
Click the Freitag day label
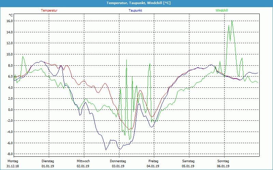point(153,161)
